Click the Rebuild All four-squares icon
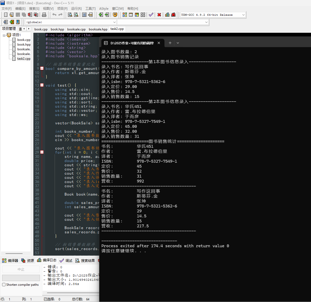Screen dimensions: 311x302 [x=143, y=15]
